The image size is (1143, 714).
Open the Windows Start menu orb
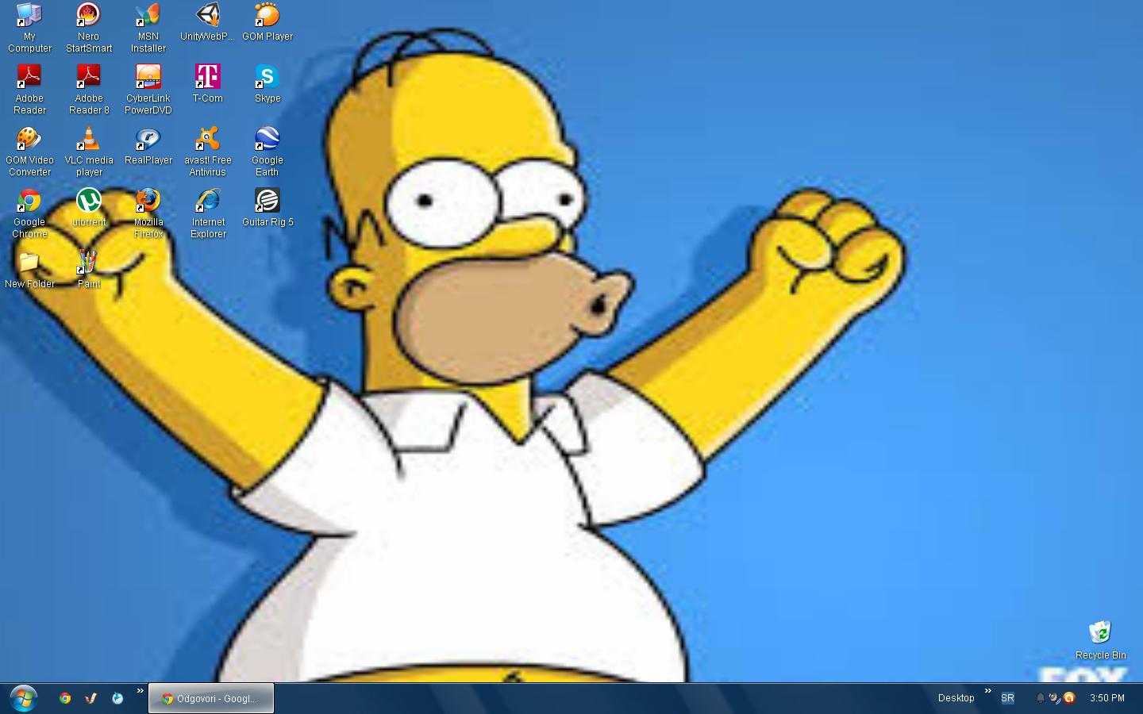click(x=23, y=698)
